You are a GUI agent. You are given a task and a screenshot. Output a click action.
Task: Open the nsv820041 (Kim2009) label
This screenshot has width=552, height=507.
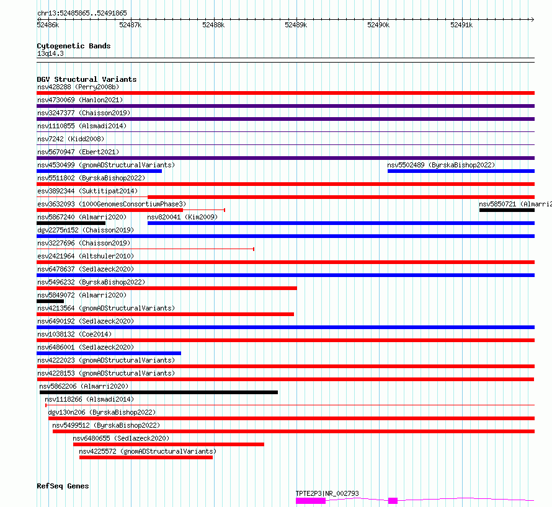(182, 217)
